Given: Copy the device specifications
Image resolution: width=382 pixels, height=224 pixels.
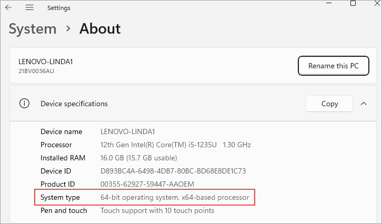Looking at the screenshot, I should point(329,104).
